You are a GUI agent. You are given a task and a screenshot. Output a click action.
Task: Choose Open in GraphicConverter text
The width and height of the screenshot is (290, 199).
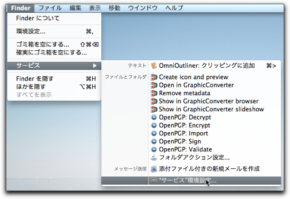click(x=196, y=85)
